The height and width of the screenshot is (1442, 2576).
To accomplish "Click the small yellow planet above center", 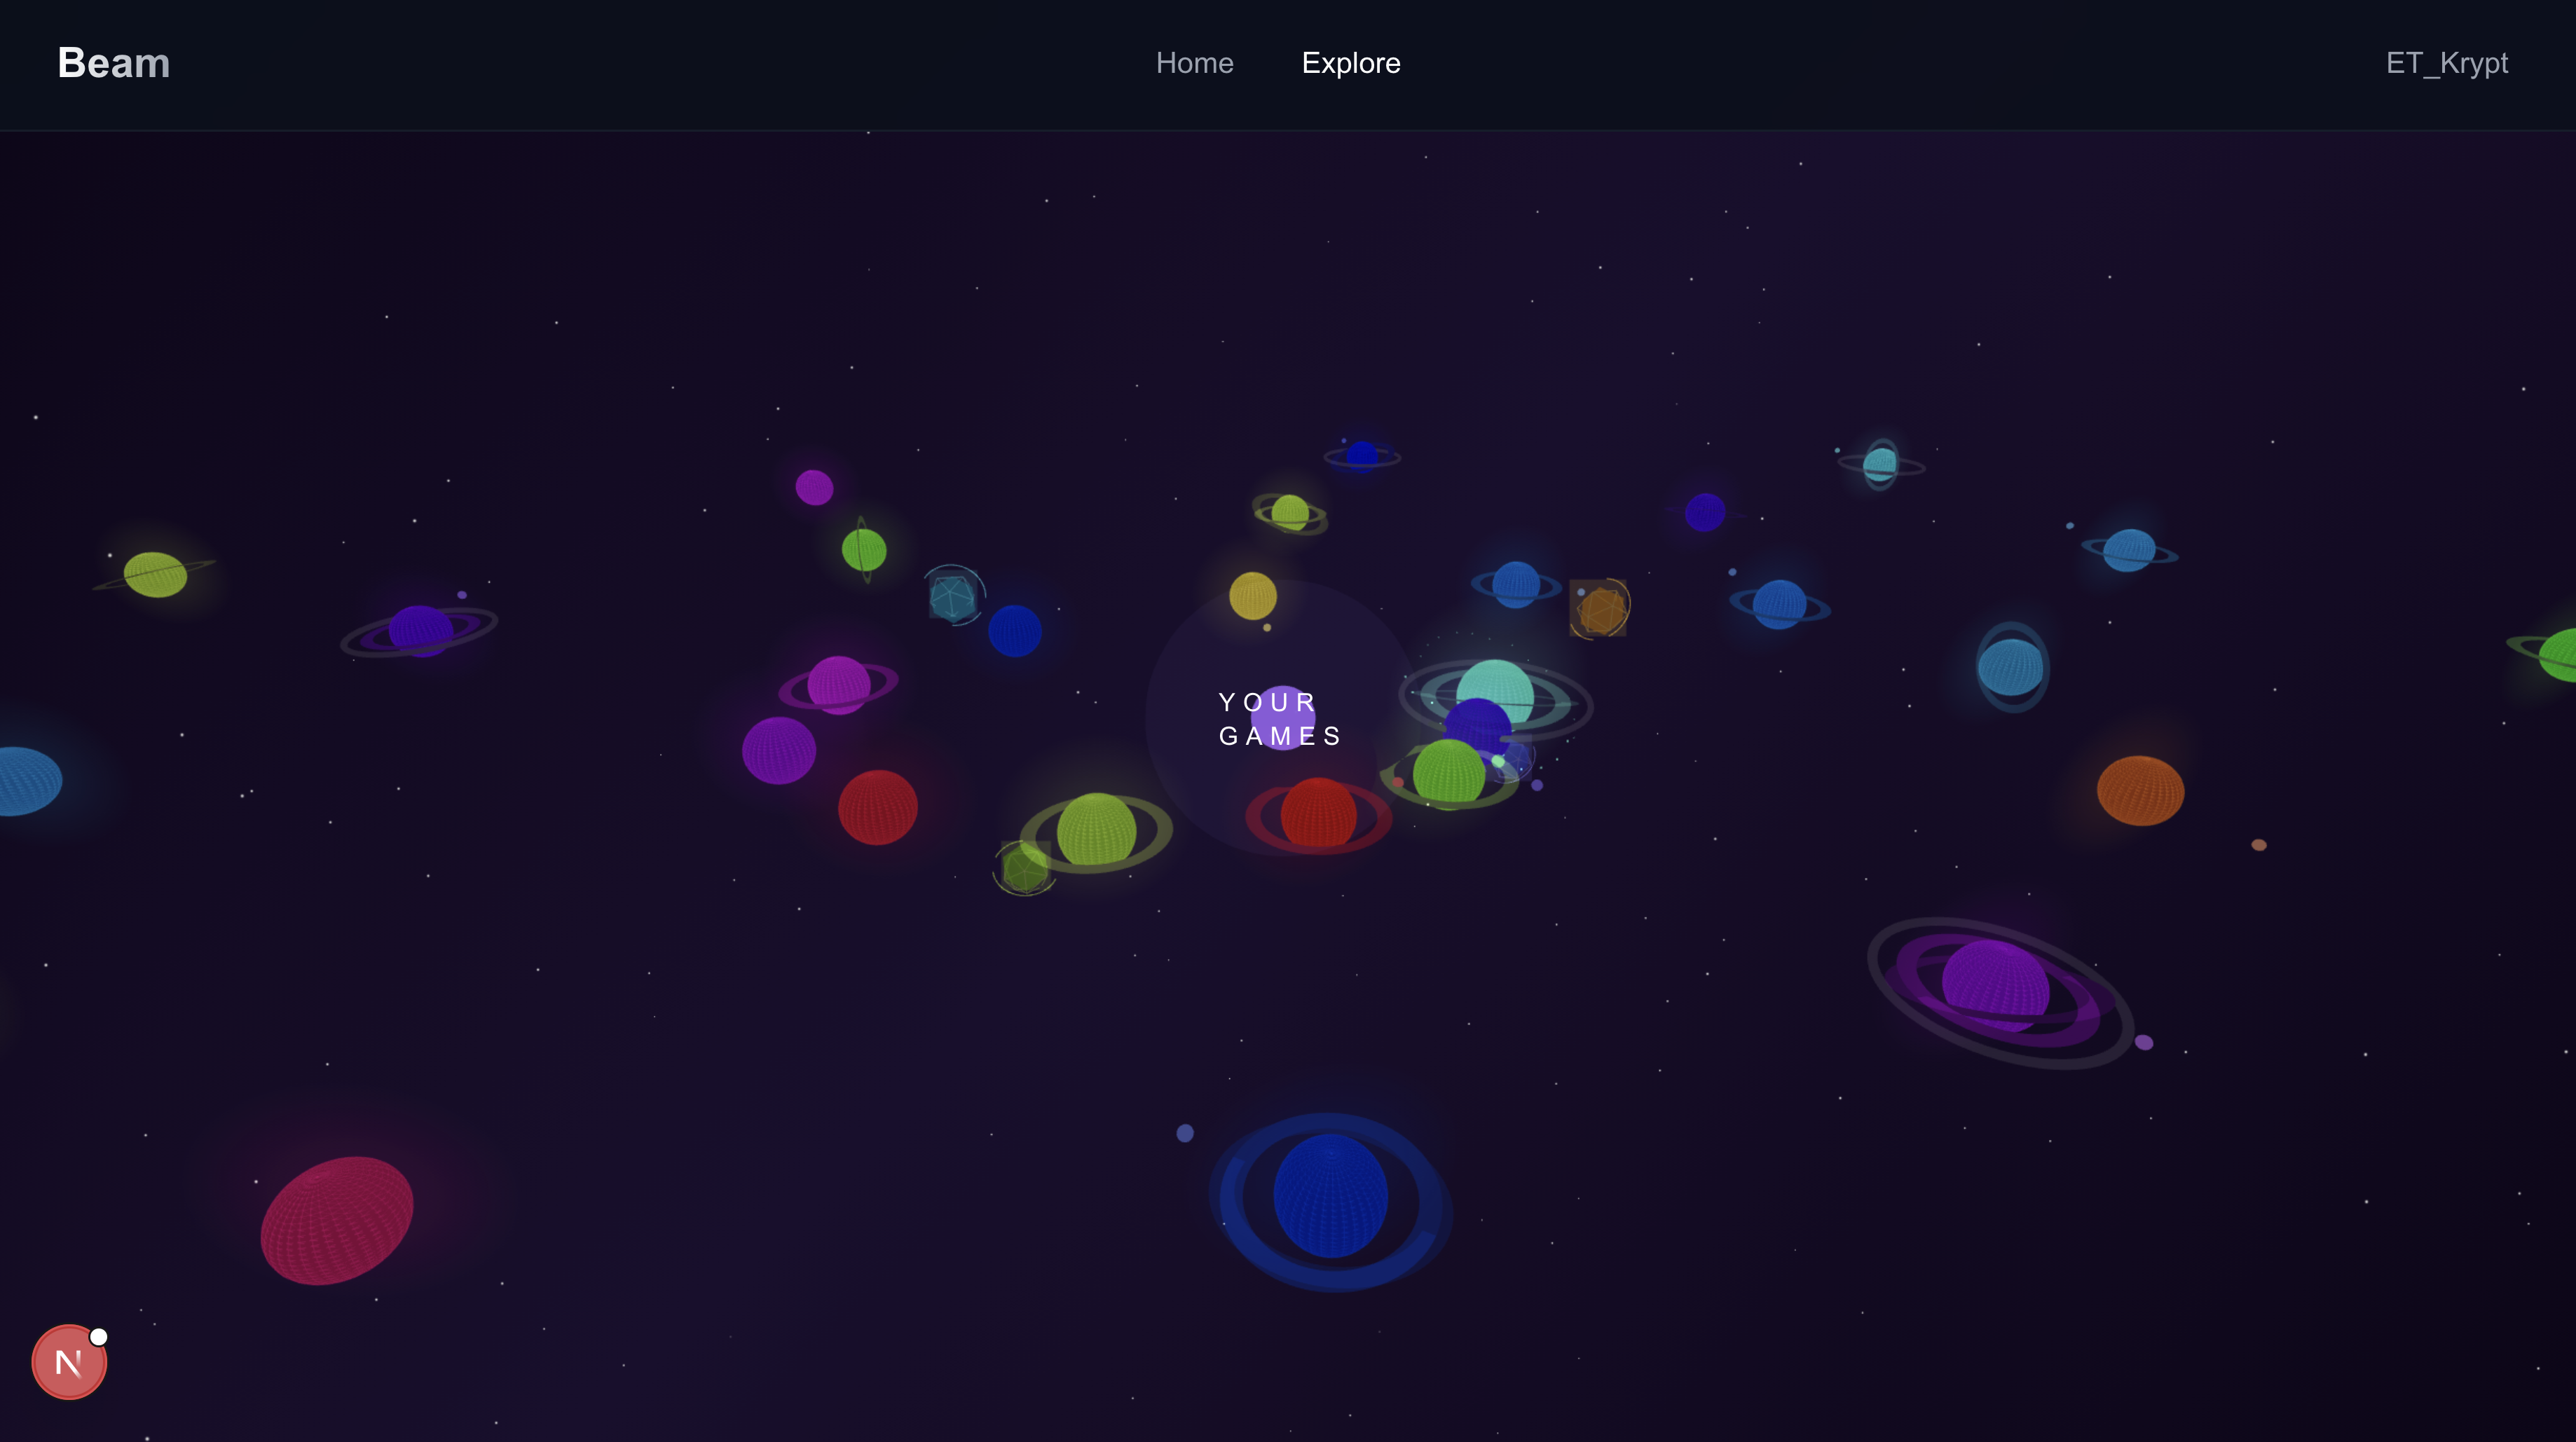I will click(1252, 596).
